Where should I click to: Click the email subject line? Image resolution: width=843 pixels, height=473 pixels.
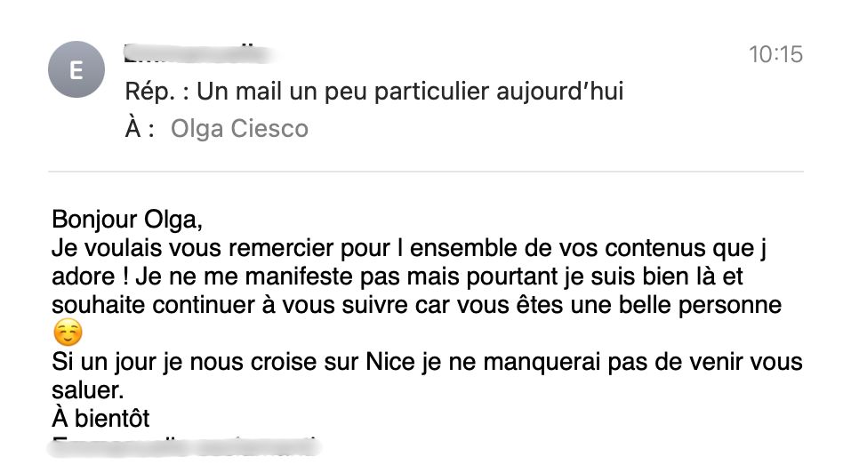373,91
